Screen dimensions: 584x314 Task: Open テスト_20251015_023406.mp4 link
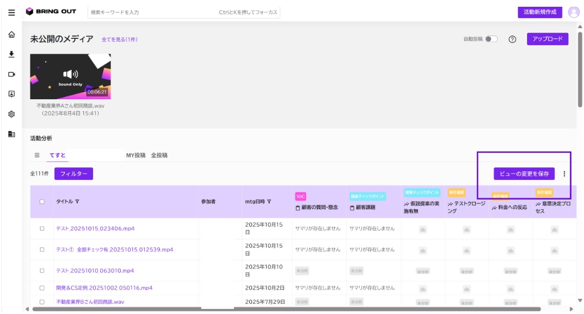point(95,228)
